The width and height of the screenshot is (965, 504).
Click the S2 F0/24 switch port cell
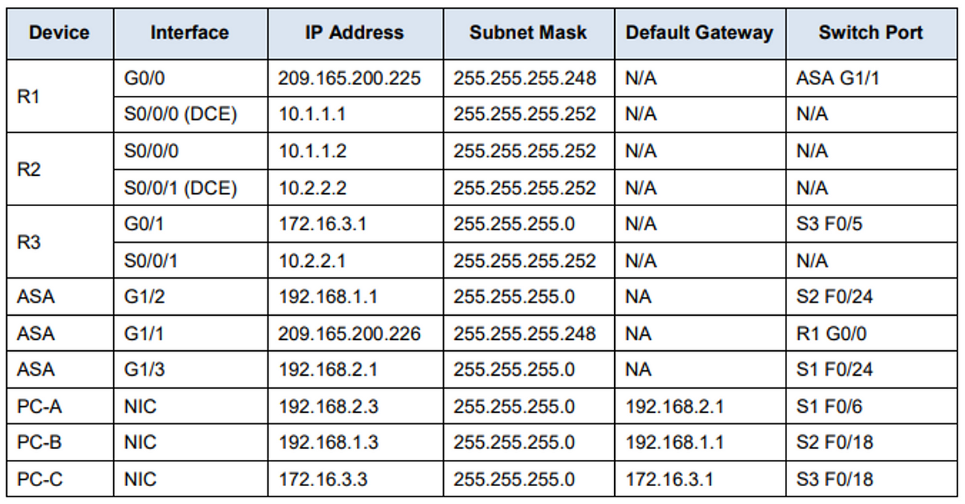pos(834,297)
